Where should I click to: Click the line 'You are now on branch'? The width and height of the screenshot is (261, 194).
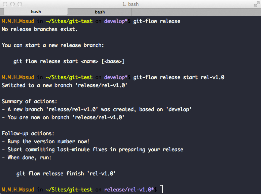pyautogui.click(x=63, y=117)
